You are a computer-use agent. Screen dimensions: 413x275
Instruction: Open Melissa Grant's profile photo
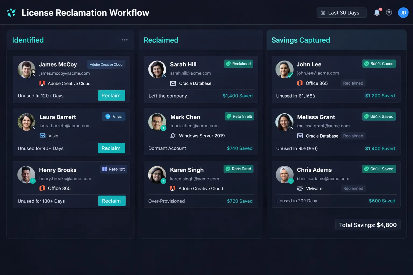[284, 122]
